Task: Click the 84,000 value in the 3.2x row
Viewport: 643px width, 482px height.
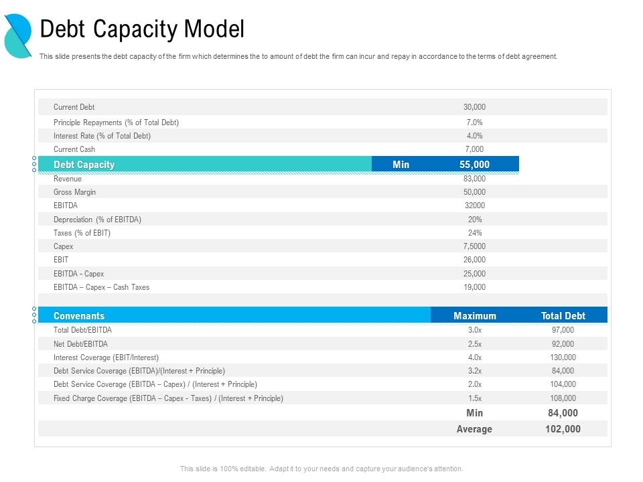Action: point(563,371)
